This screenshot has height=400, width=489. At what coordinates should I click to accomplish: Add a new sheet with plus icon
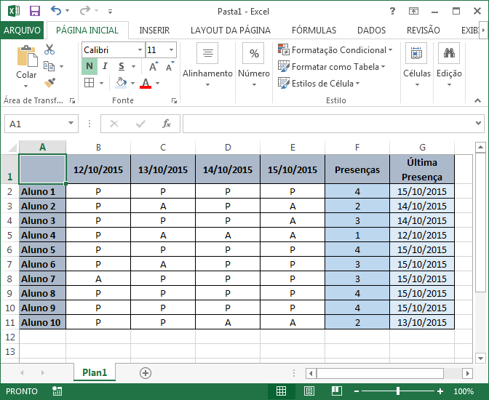[146, 373]
